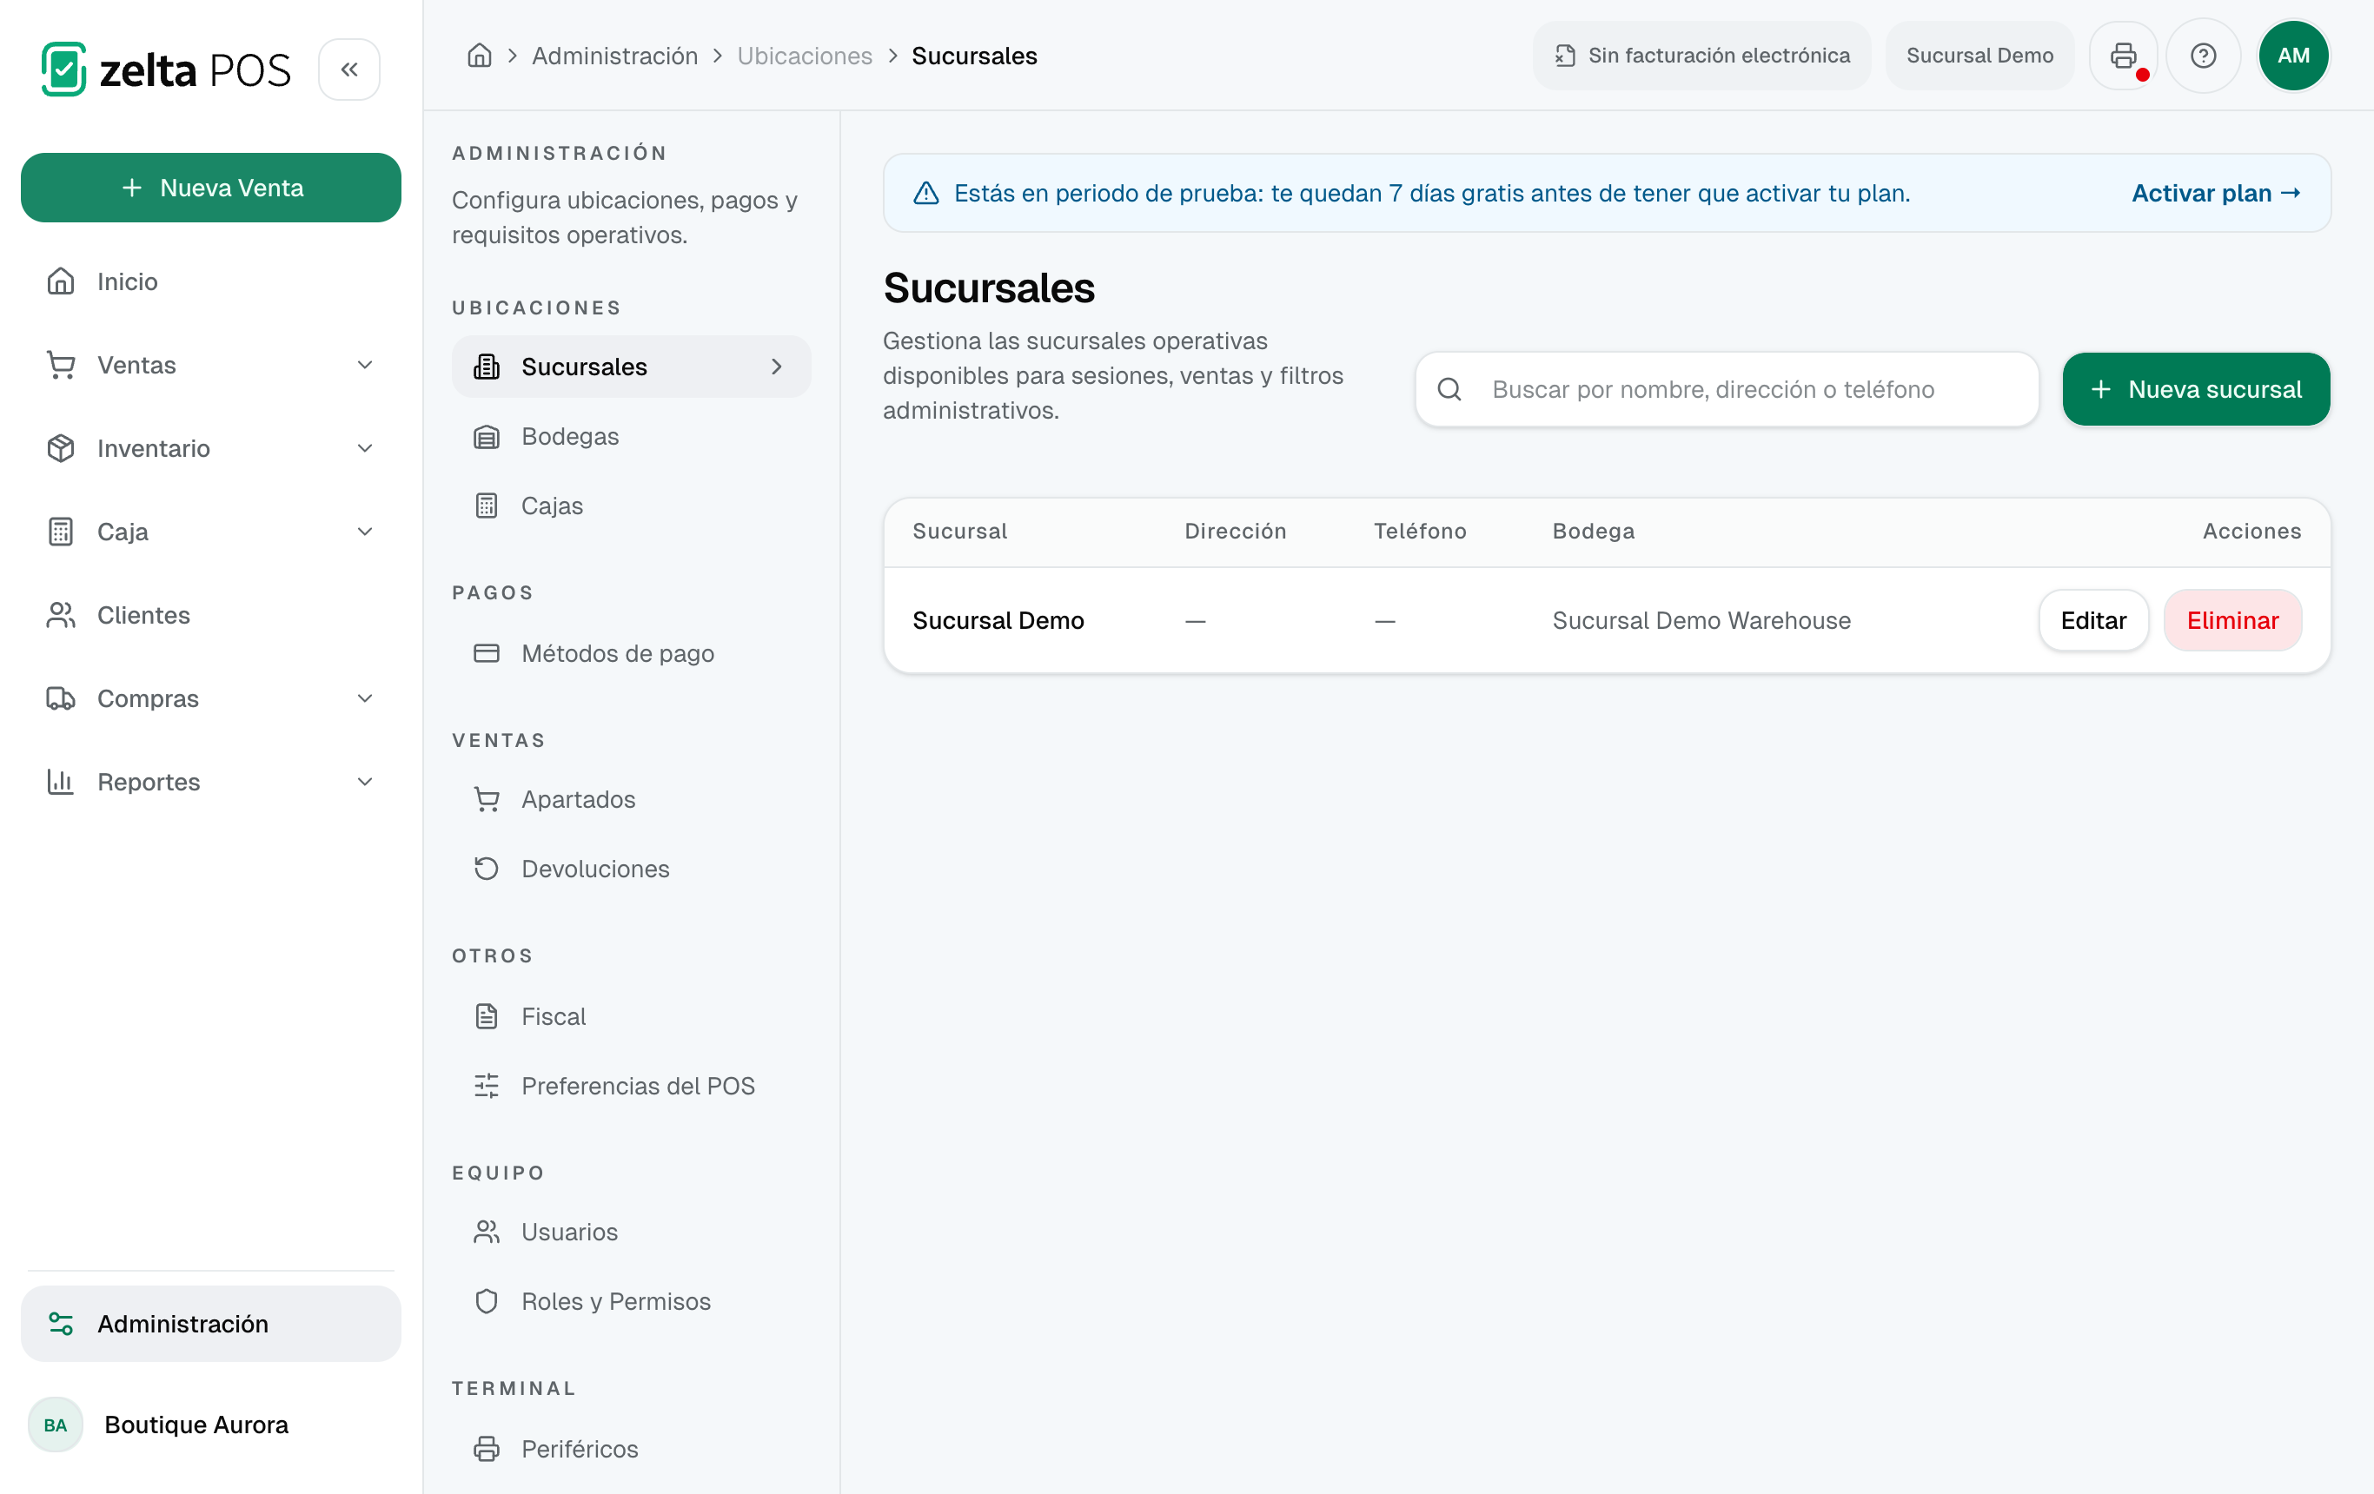This screenshot has width=2374, height=1494.
Task: Open Fiscal under Otros section
Action: pyautogui.click(x=631, y=1016)
